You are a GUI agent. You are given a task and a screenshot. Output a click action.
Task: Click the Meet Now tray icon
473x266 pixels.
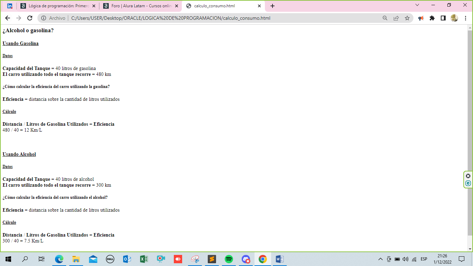[389, 259]
